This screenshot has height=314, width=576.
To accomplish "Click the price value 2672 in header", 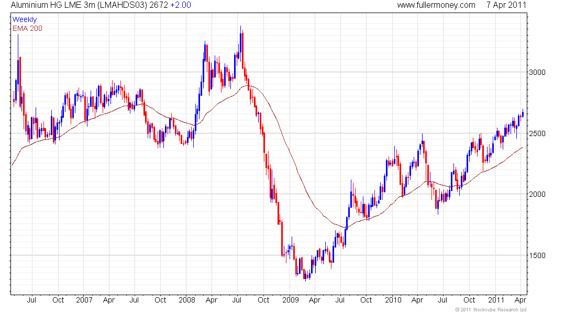I will point(159,5).
